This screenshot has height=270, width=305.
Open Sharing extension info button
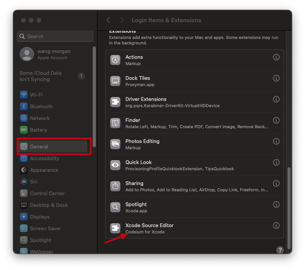[x=276, y=183]
